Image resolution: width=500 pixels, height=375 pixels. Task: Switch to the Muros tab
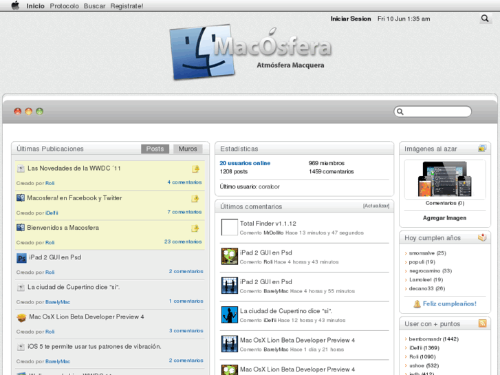click(x=188, y=149)
